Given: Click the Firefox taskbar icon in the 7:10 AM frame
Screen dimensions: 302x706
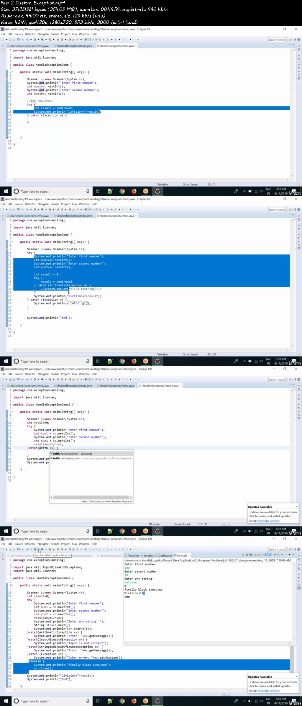Looking at the screenshot, I should coord(134,701).
